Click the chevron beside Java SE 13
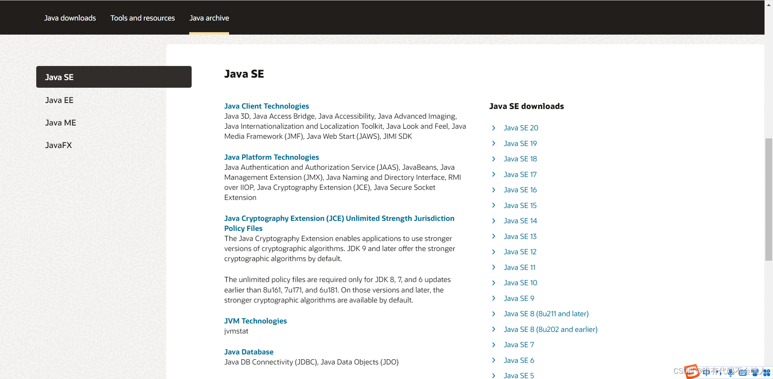This screenshot has height=379, width=773. click(494, 236)
